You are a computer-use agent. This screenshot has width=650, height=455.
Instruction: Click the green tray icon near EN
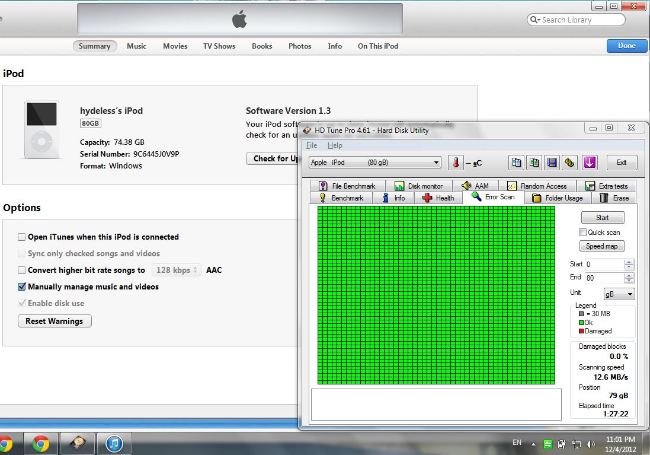(547, 445)
